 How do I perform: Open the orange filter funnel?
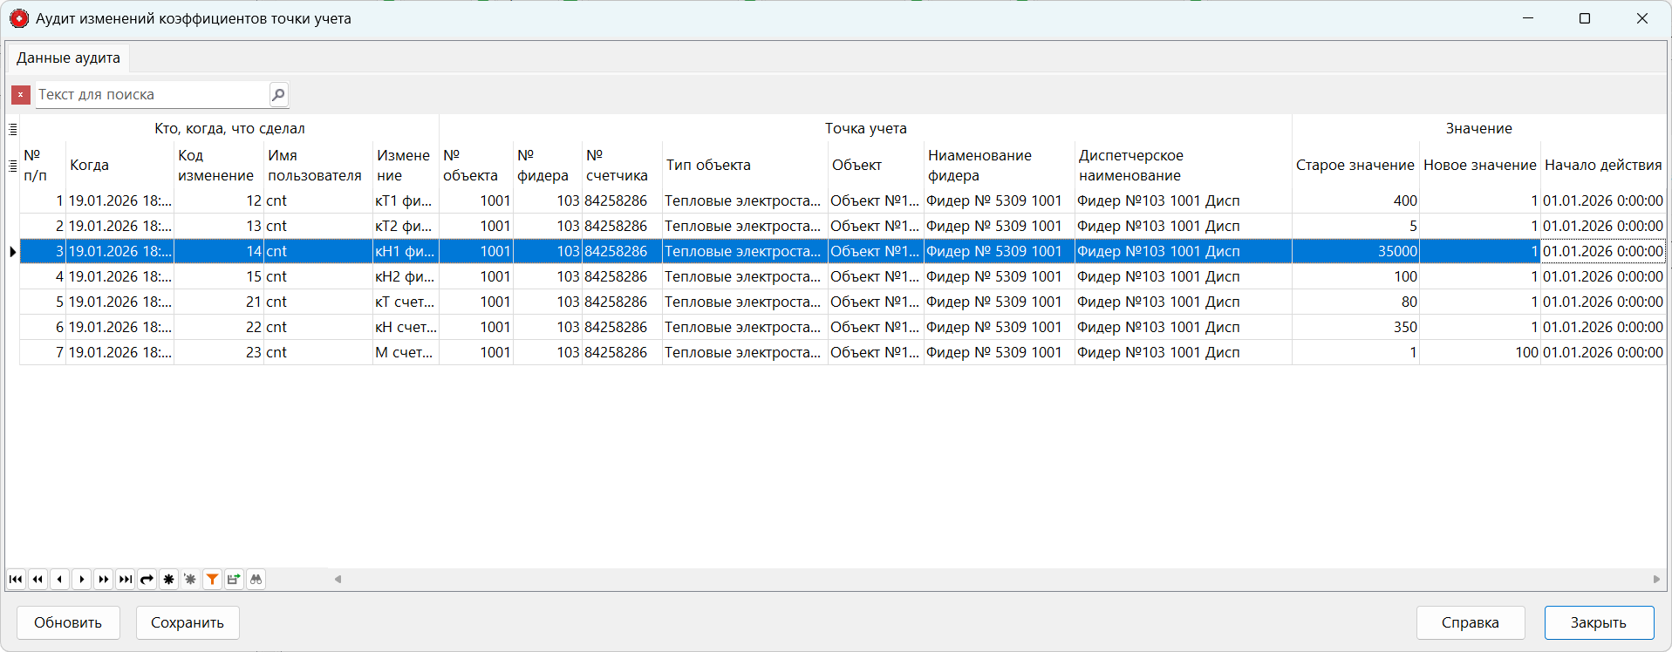point(212,580)
